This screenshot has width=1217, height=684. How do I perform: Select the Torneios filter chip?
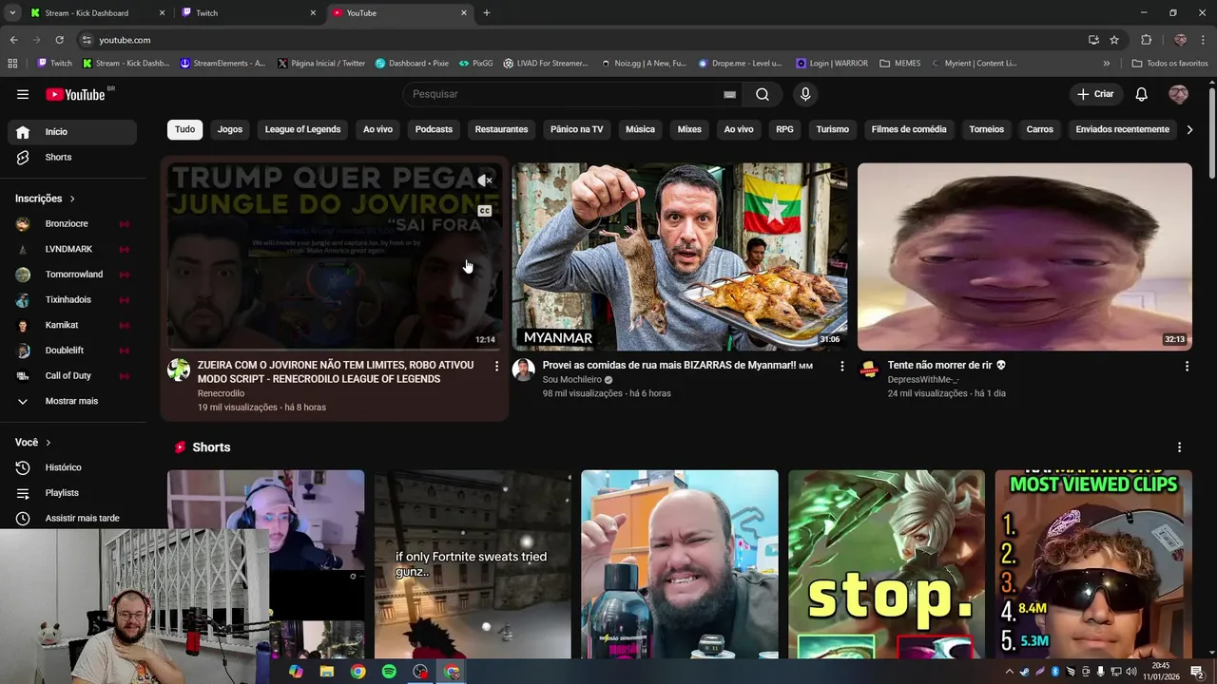coord(986,129)
